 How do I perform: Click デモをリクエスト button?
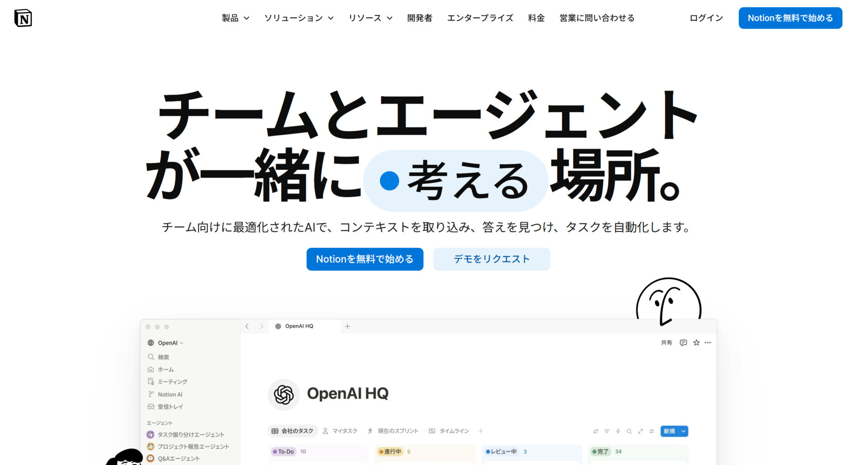click(491, 259)
